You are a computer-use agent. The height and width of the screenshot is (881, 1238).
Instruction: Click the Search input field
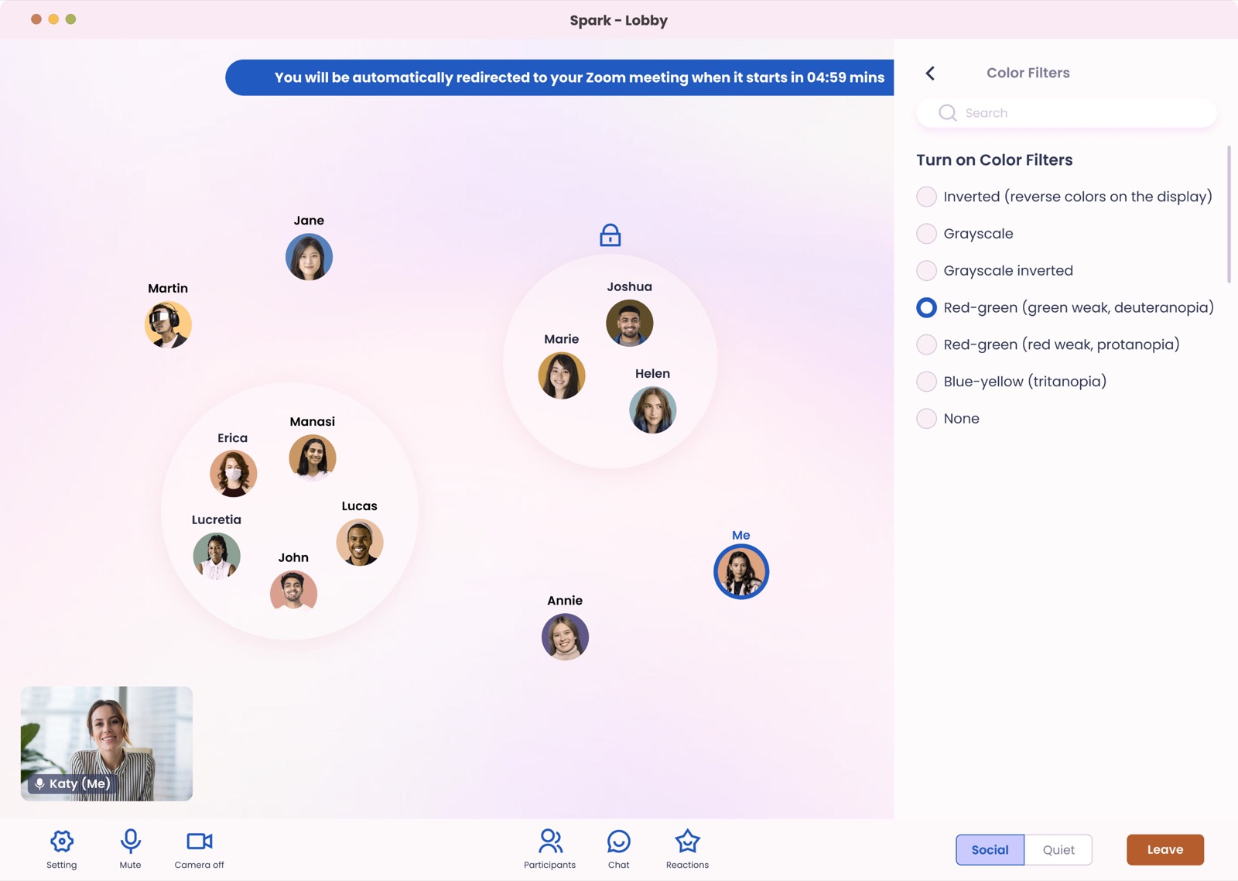click(x=1066, y=113)
